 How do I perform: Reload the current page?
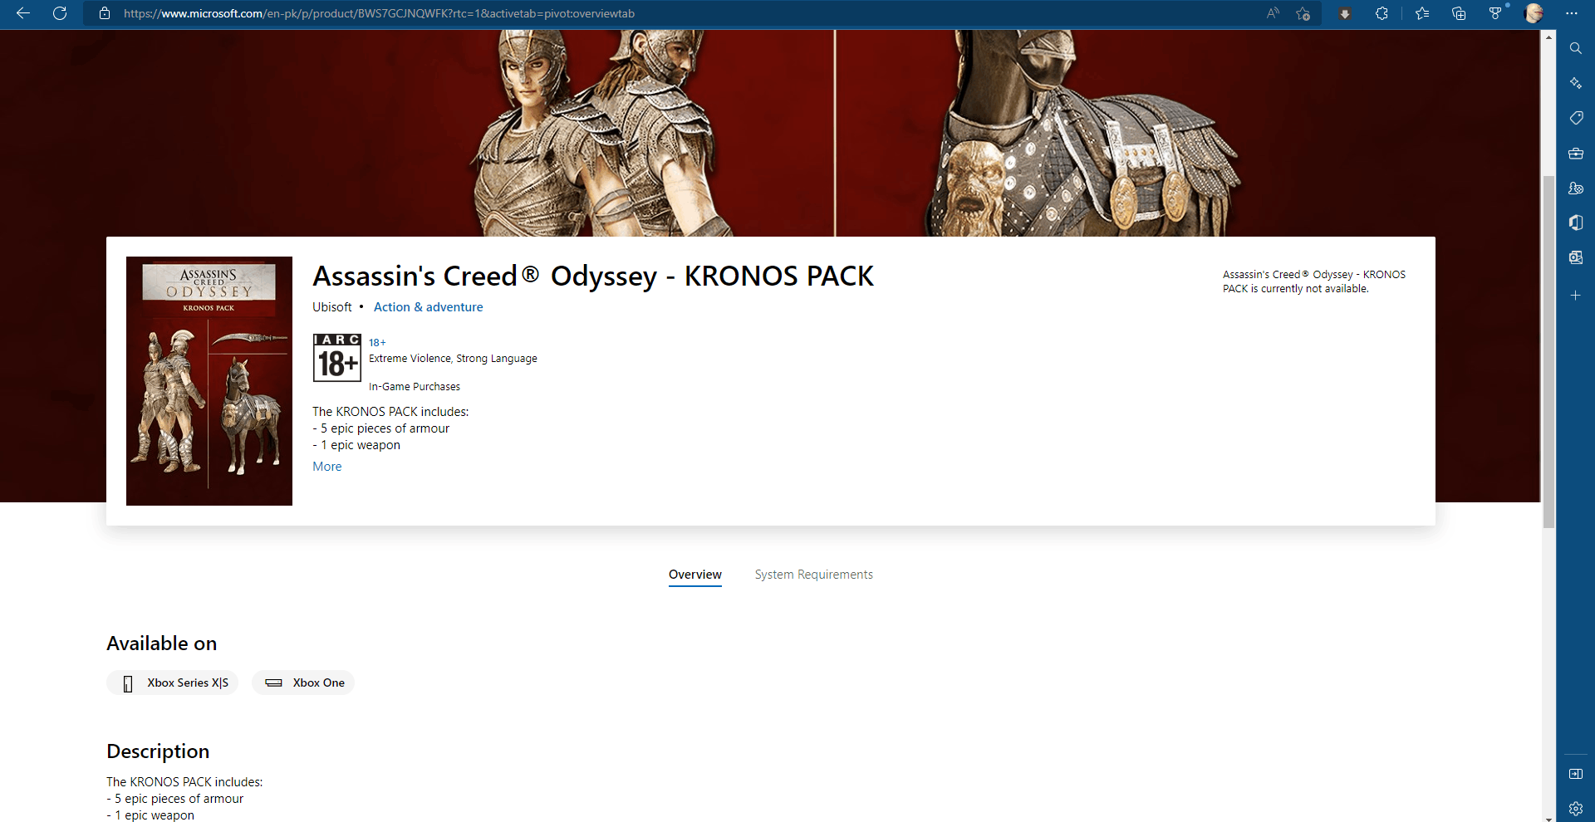[x=60, y=13]
